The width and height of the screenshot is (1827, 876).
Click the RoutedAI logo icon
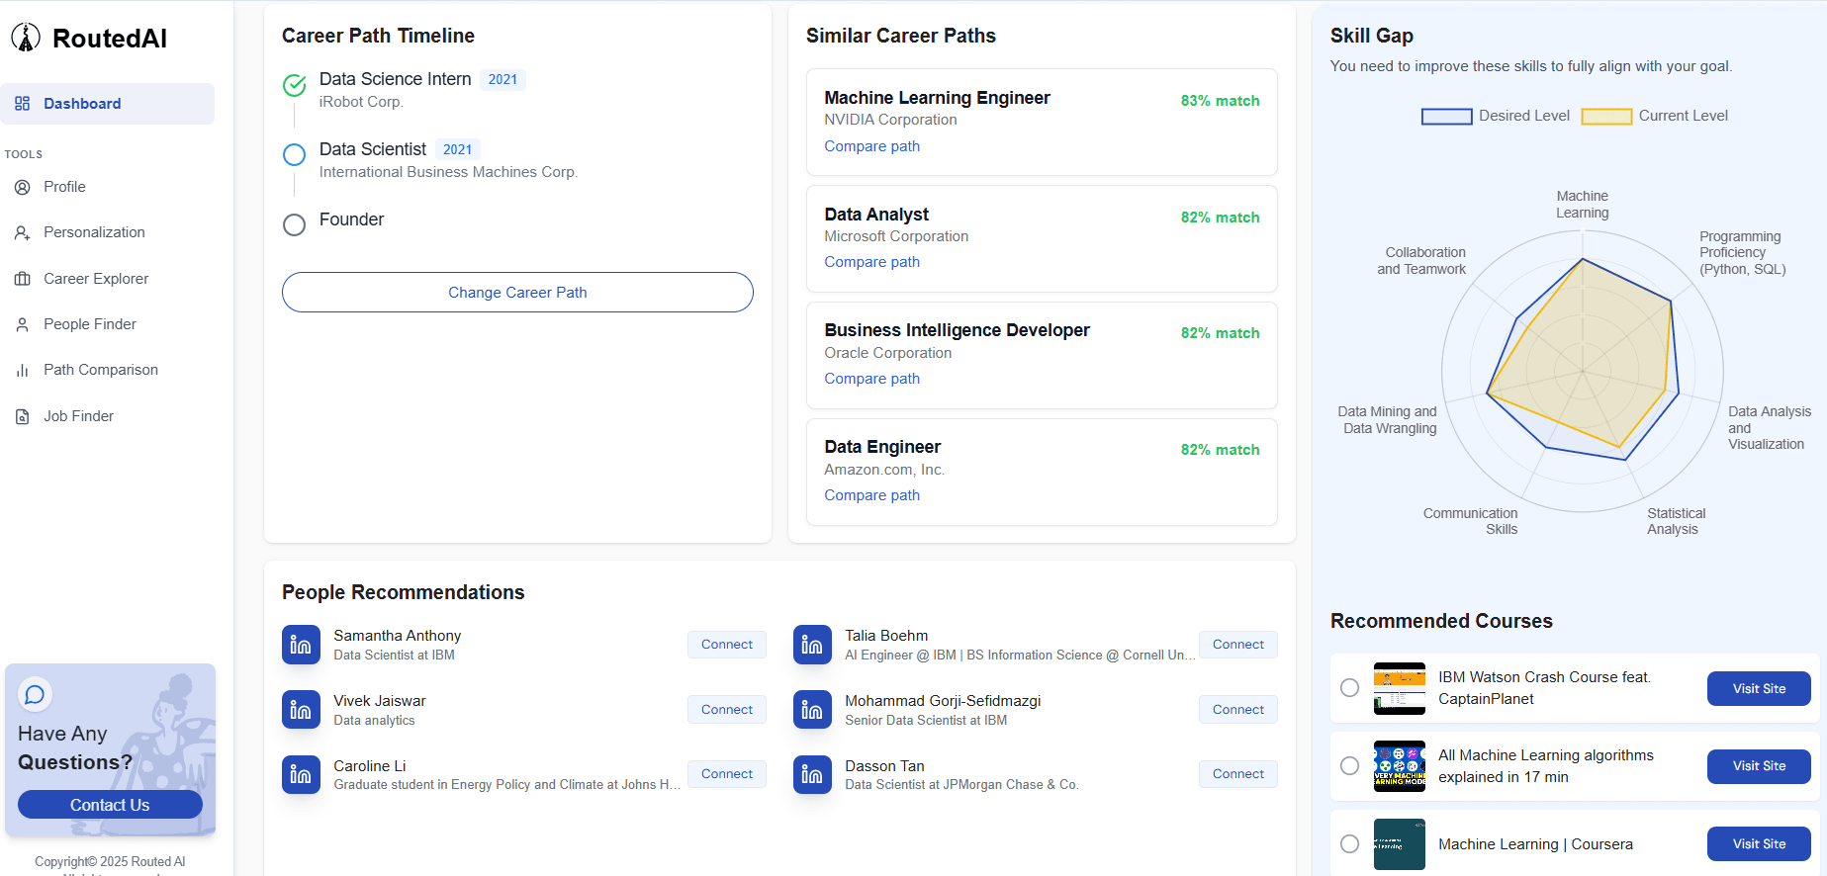click(26, 38)
